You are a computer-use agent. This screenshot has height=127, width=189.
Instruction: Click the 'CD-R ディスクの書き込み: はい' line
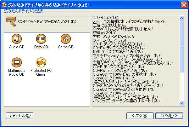click(118, 67)
